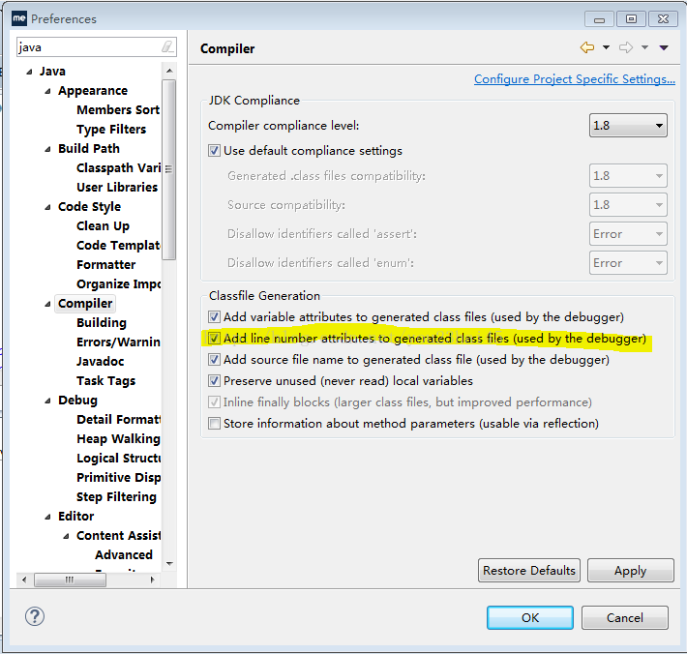
Task: Click the tree horizontal scrollbar thumb
Action: click(x=70, y=580)
